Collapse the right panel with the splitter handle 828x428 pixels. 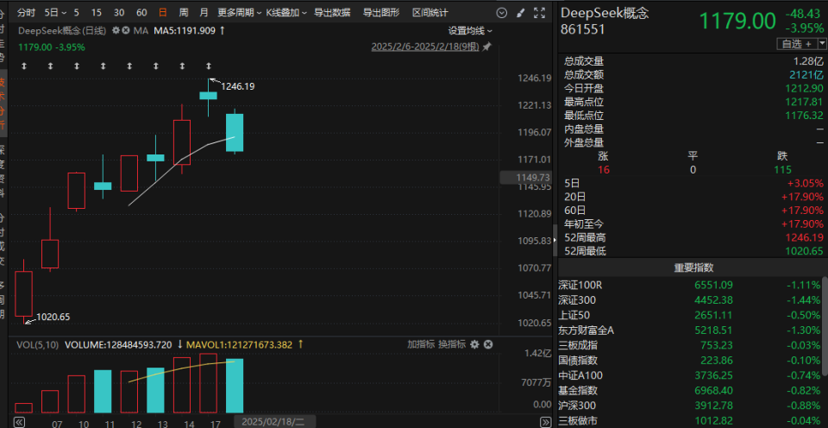coord(555,241)
